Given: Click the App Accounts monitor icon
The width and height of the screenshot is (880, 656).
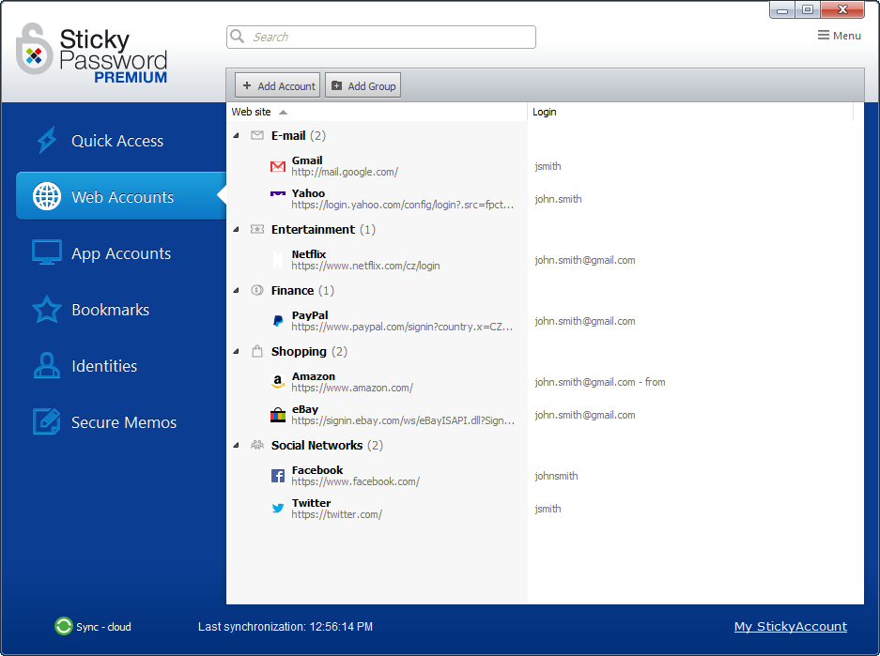Looking at the screenshot, I should 47,252.
